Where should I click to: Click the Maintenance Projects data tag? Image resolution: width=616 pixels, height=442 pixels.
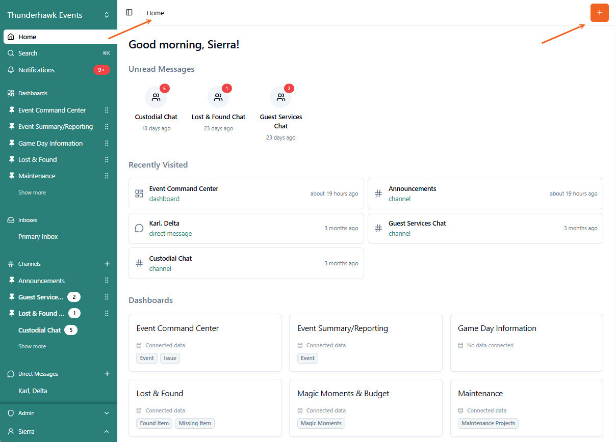click(488, 423)
